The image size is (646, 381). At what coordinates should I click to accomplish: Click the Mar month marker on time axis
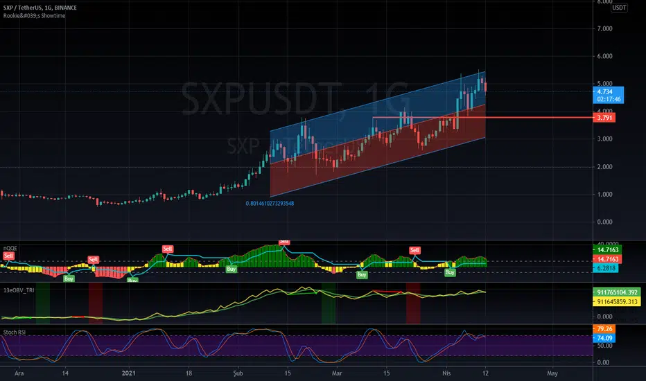point(337,373)
